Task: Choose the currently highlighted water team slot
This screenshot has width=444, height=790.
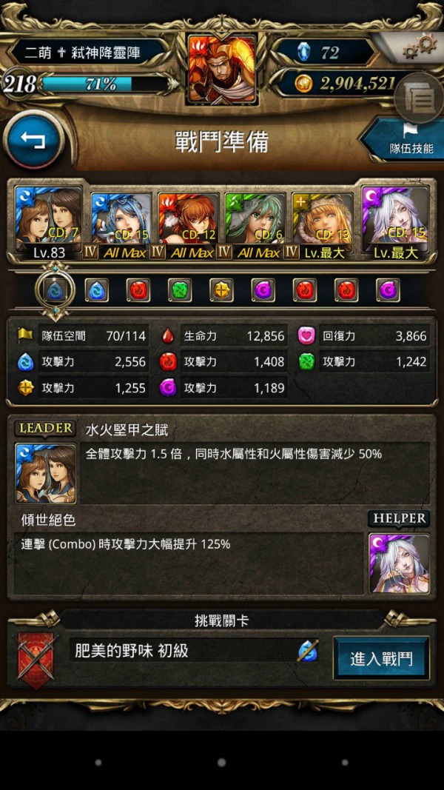Action: 55,291
